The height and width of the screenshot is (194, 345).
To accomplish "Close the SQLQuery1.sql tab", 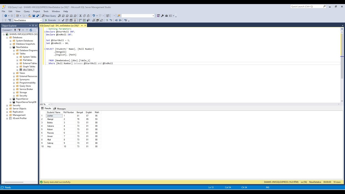I will pos(85,26).
